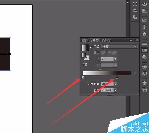Open the Align panel icon
Screen dimensions: 149x133
[x=135, y=10]
